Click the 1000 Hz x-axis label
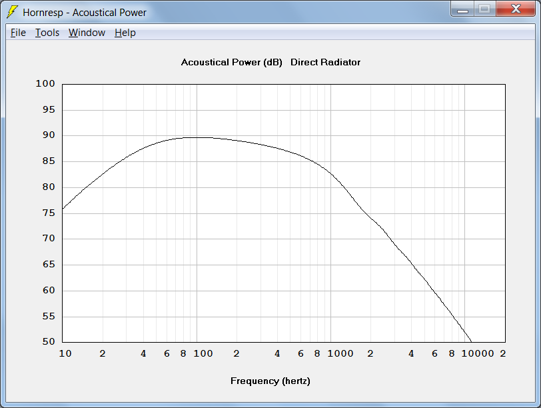This screenshot has width=541, height=408. click(x=340, y=353)
